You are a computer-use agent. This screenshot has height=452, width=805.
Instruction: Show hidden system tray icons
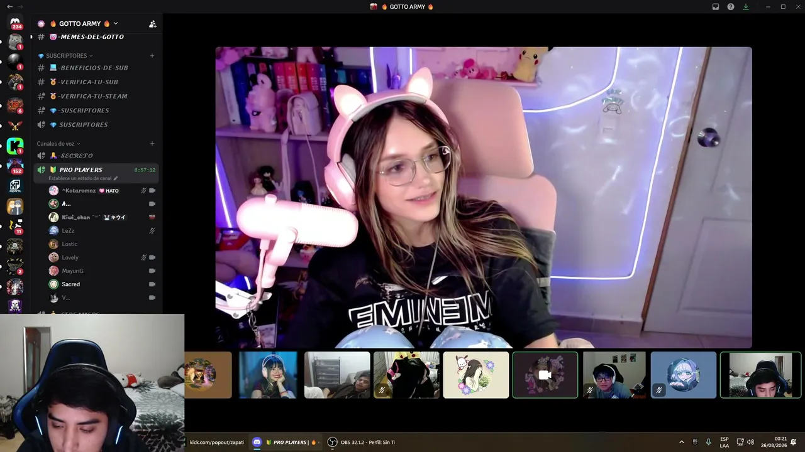(681, 443)
